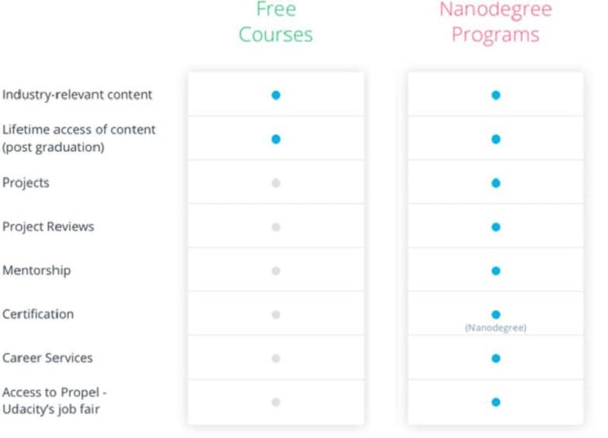Click blue dot for Free Courses Industry-relevant content

[276, 95]
